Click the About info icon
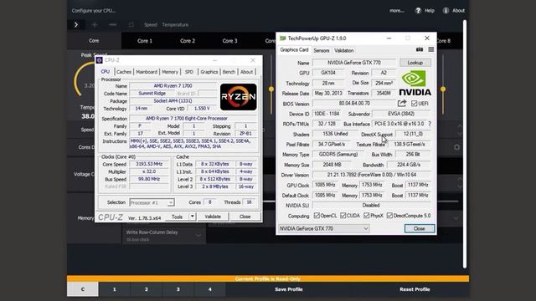This screenshot has height=301, width=536. pyautogui.click(x=446, y=11)
